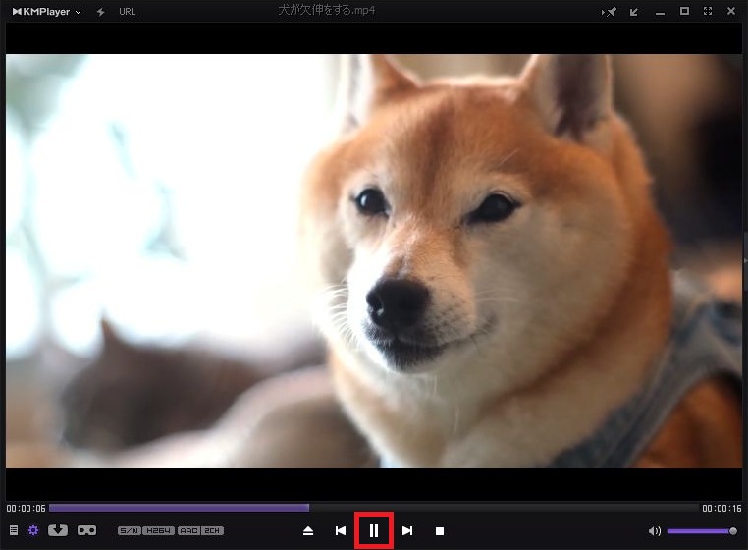748x550 pixels.
Task: Pin the player window on top
Action: tap(611, 11)
